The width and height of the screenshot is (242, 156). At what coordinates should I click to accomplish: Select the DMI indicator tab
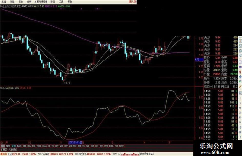[x=24, y=146]
